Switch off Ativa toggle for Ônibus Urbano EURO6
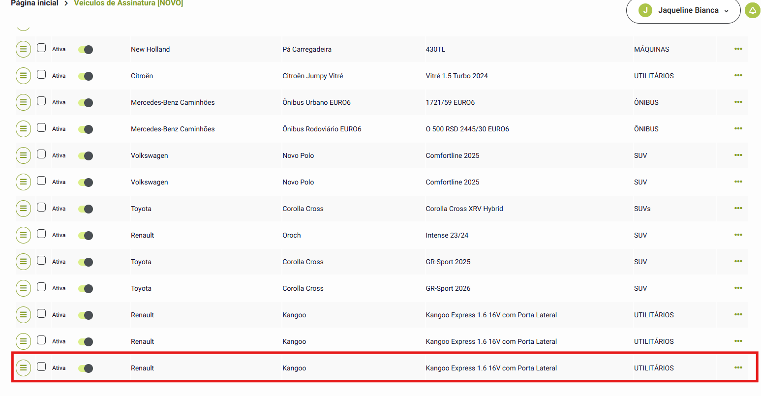This screenshot has width=761, height=396. point(86,103)
